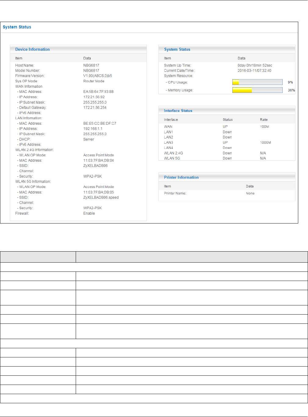Click the LAN1 interface row label
The width and height of the screenshot is (308, 417).
point(168,132)
